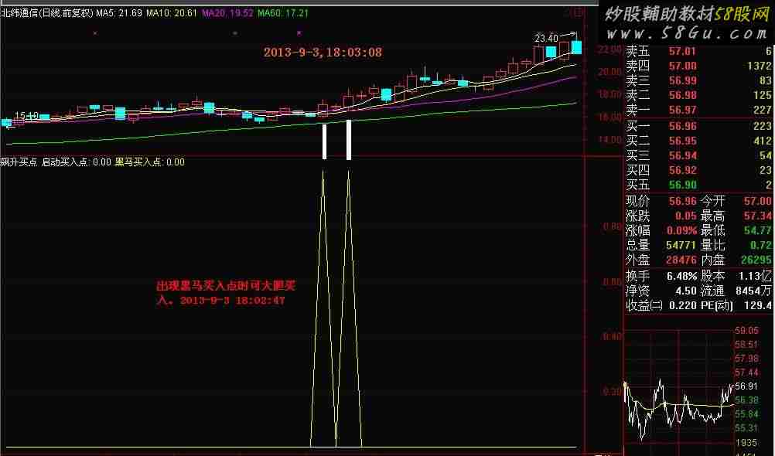Click the 今开 57.00 value
775x456 pixels.
click(758, 201)
